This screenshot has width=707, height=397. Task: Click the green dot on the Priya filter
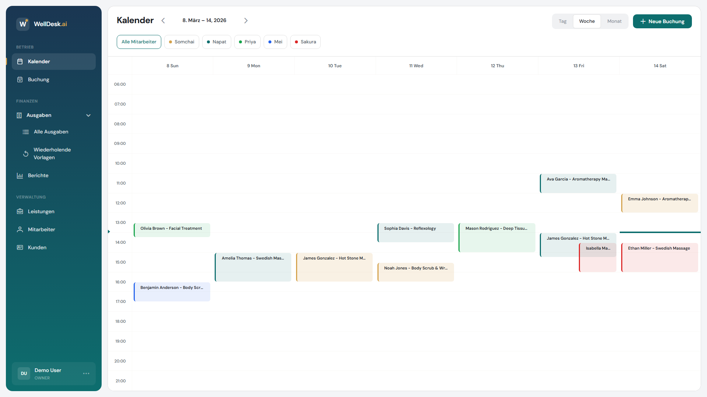pos(240,42)
